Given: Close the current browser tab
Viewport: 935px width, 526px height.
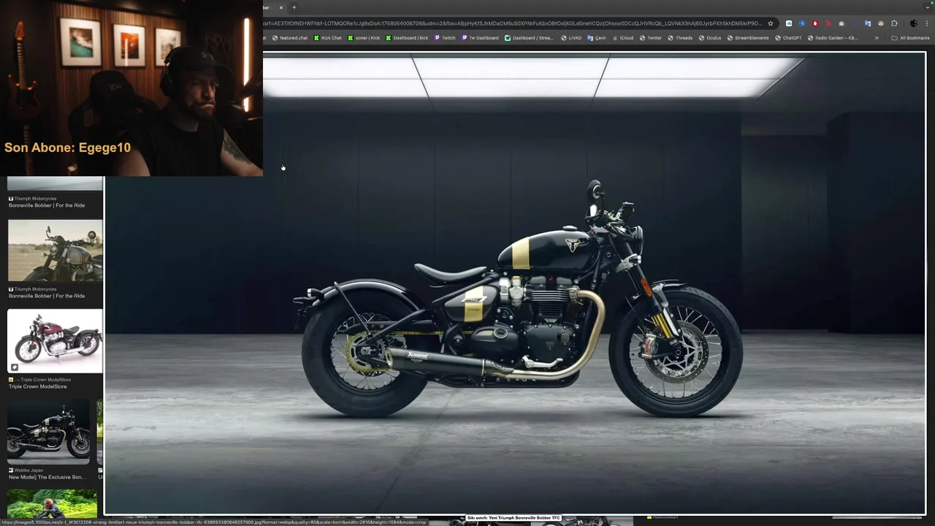Looking at the screenshot, I should pos(280,7).
